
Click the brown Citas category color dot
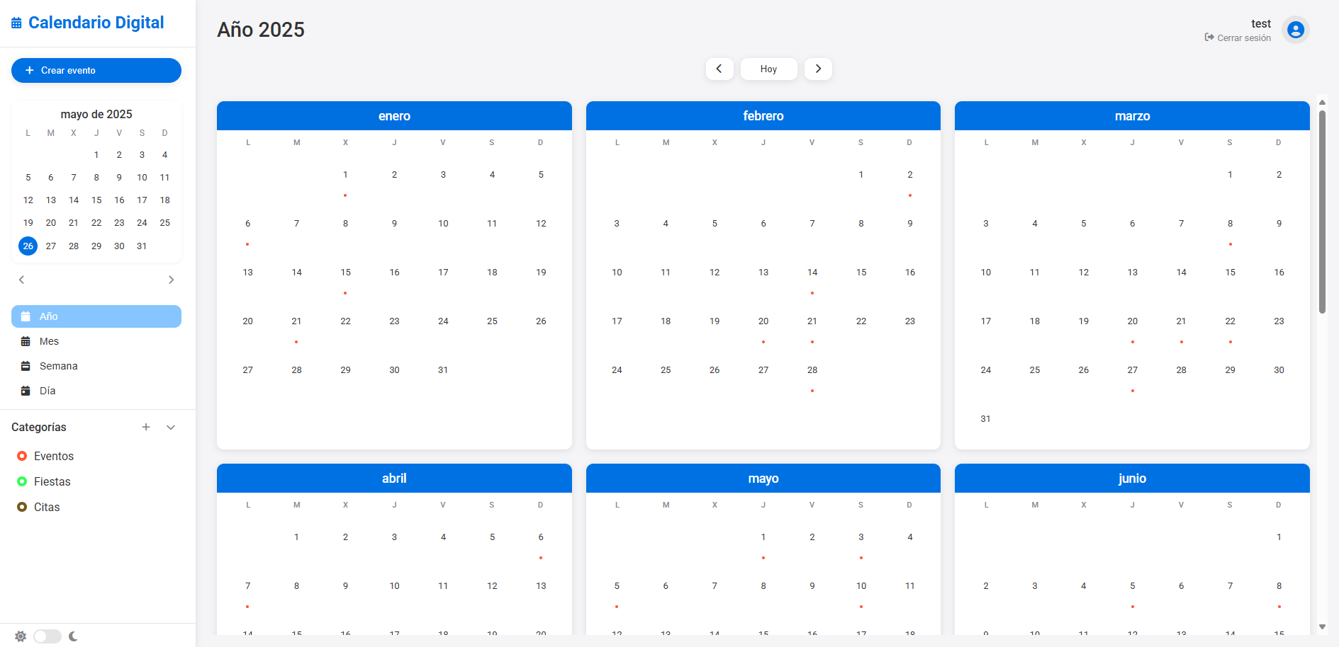[22, 507]
